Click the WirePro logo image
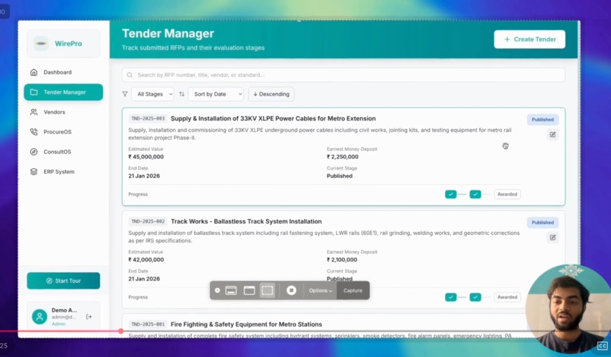611x357 pixels. [x=41, y=43]
